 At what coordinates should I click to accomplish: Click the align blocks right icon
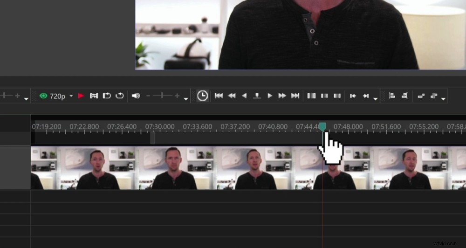pyautogui.click(x=404, y=96)
